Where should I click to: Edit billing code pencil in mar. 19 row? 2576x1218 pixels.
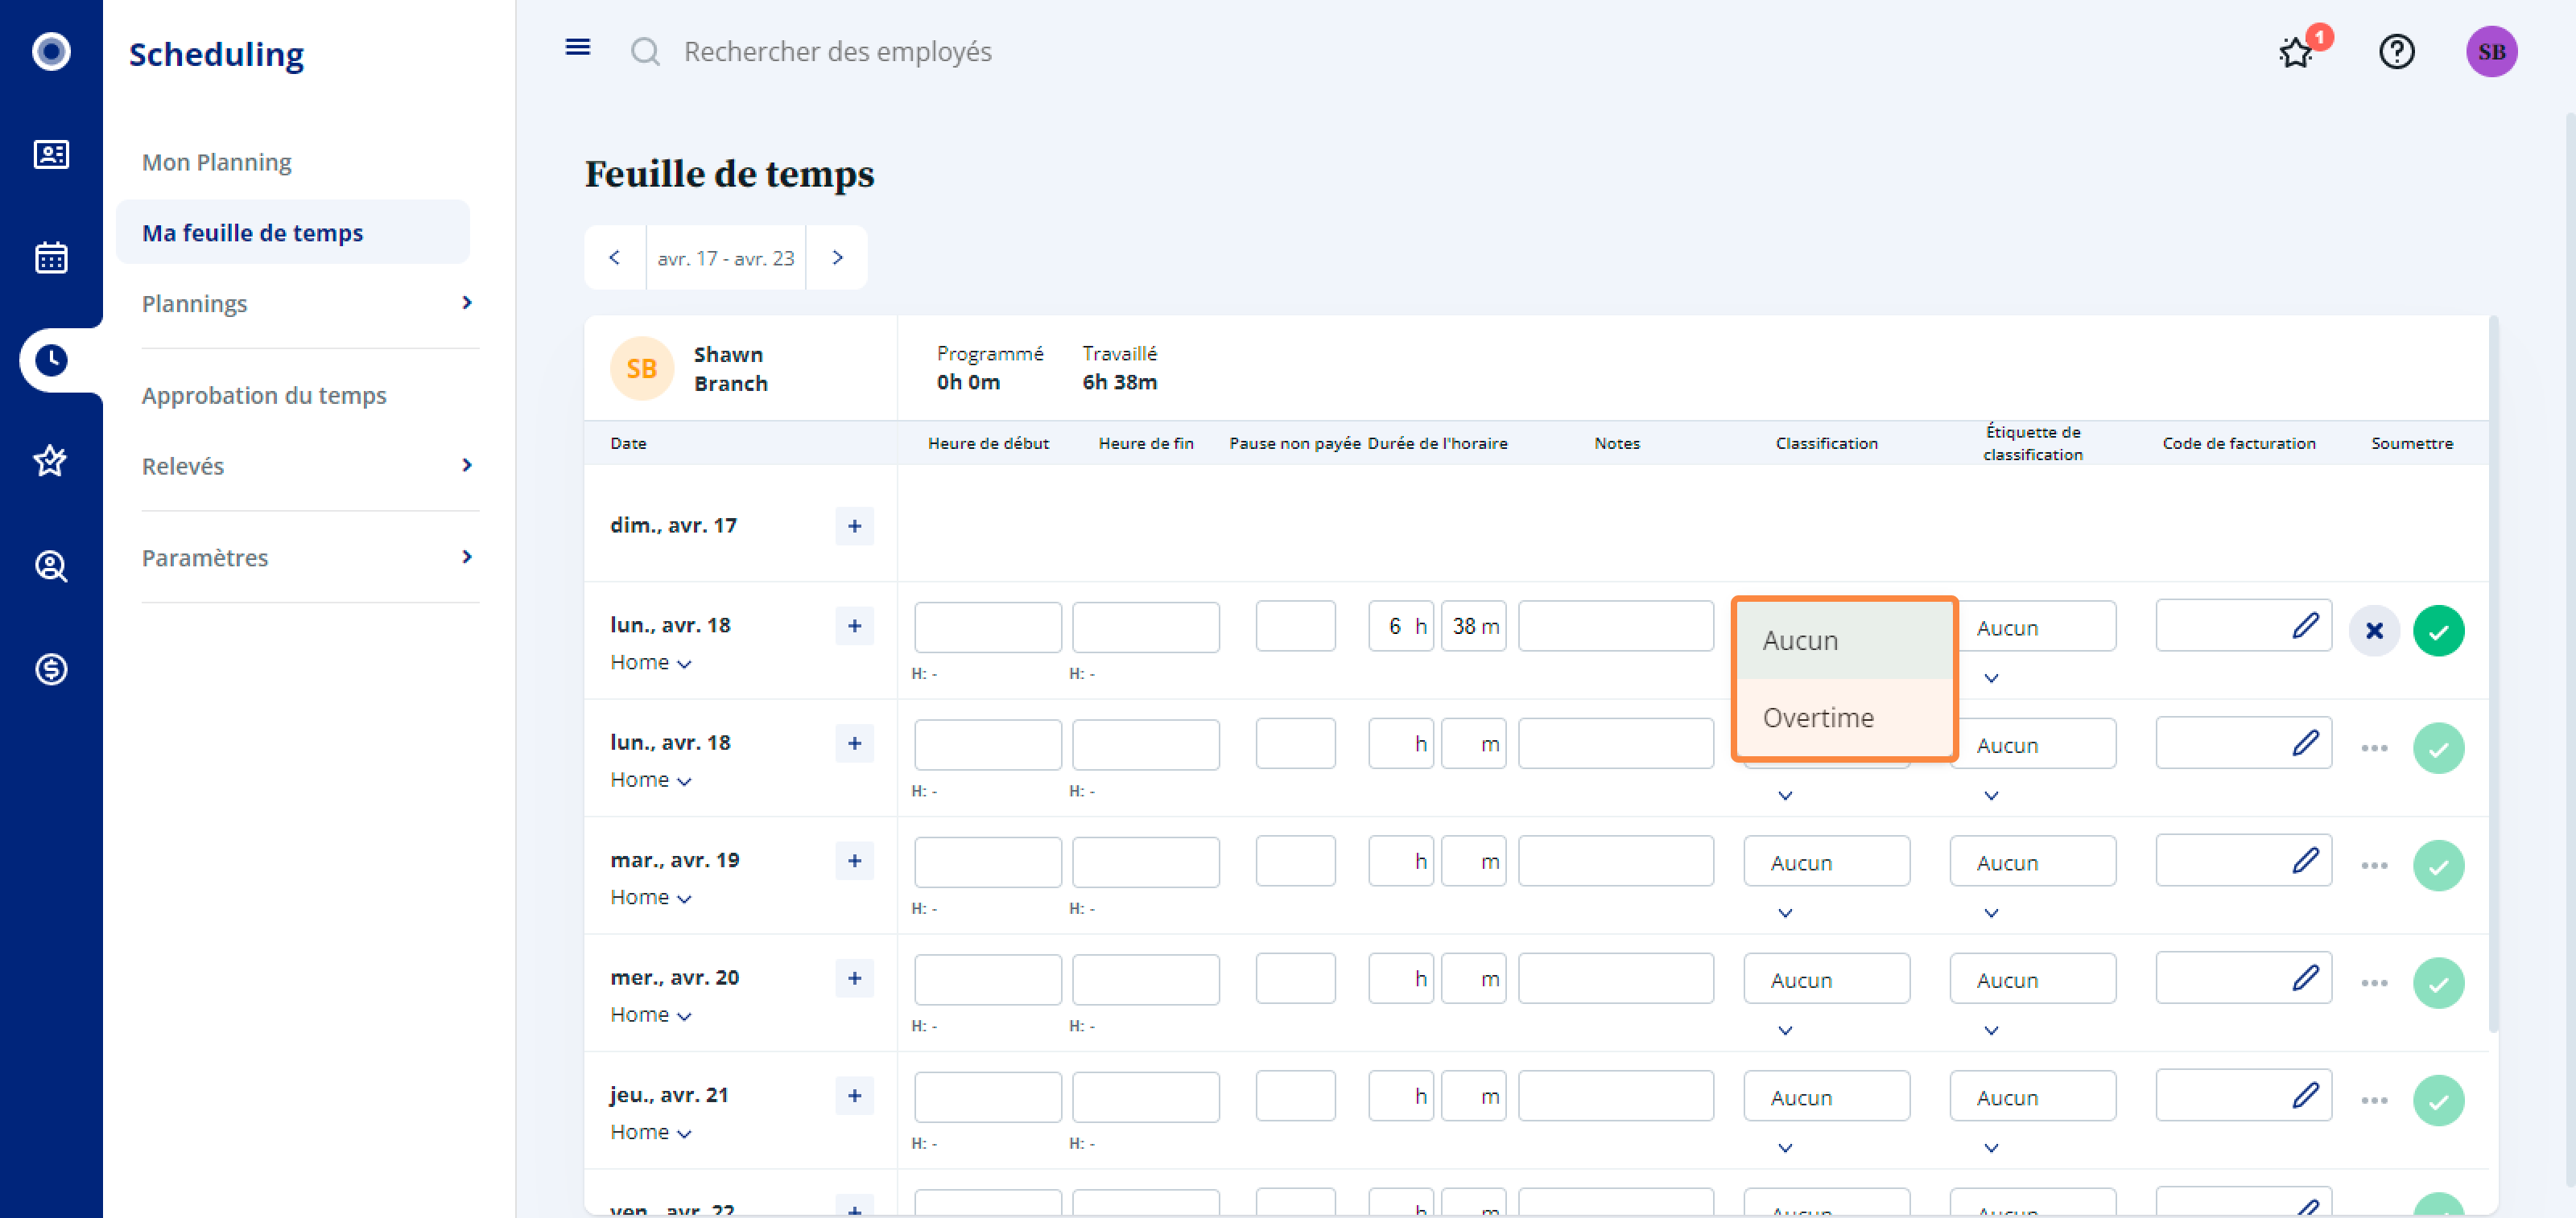click(x=2305, y=860)
